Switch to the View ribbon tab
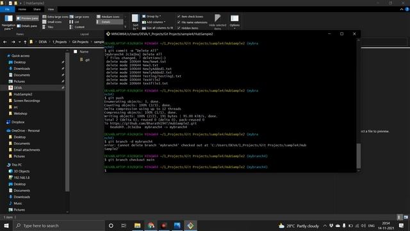The width and height of the screenshot is (410, 231). (51, 9)
